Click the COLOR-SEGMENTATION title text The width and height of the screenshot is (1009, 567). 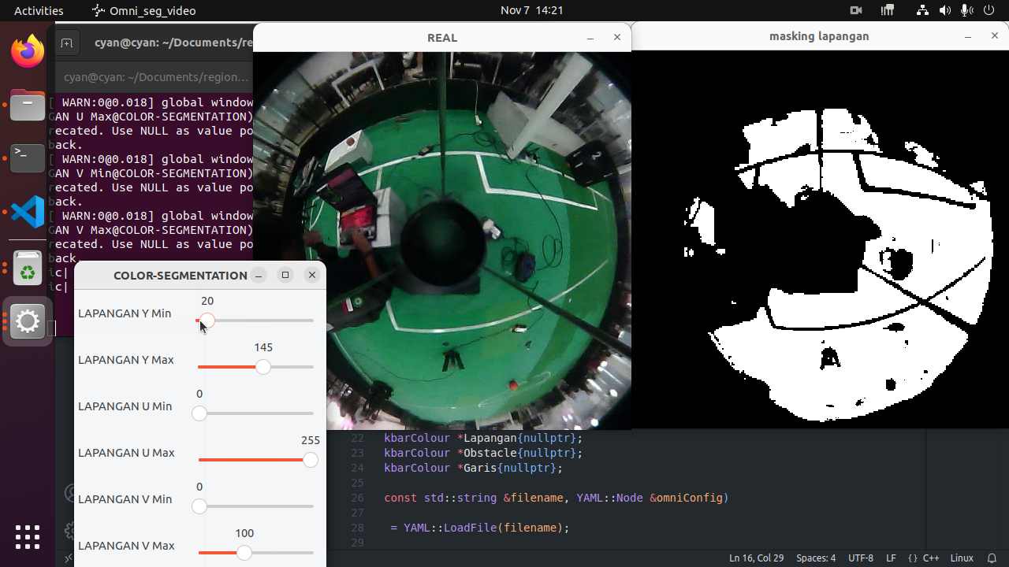[181, 275]
